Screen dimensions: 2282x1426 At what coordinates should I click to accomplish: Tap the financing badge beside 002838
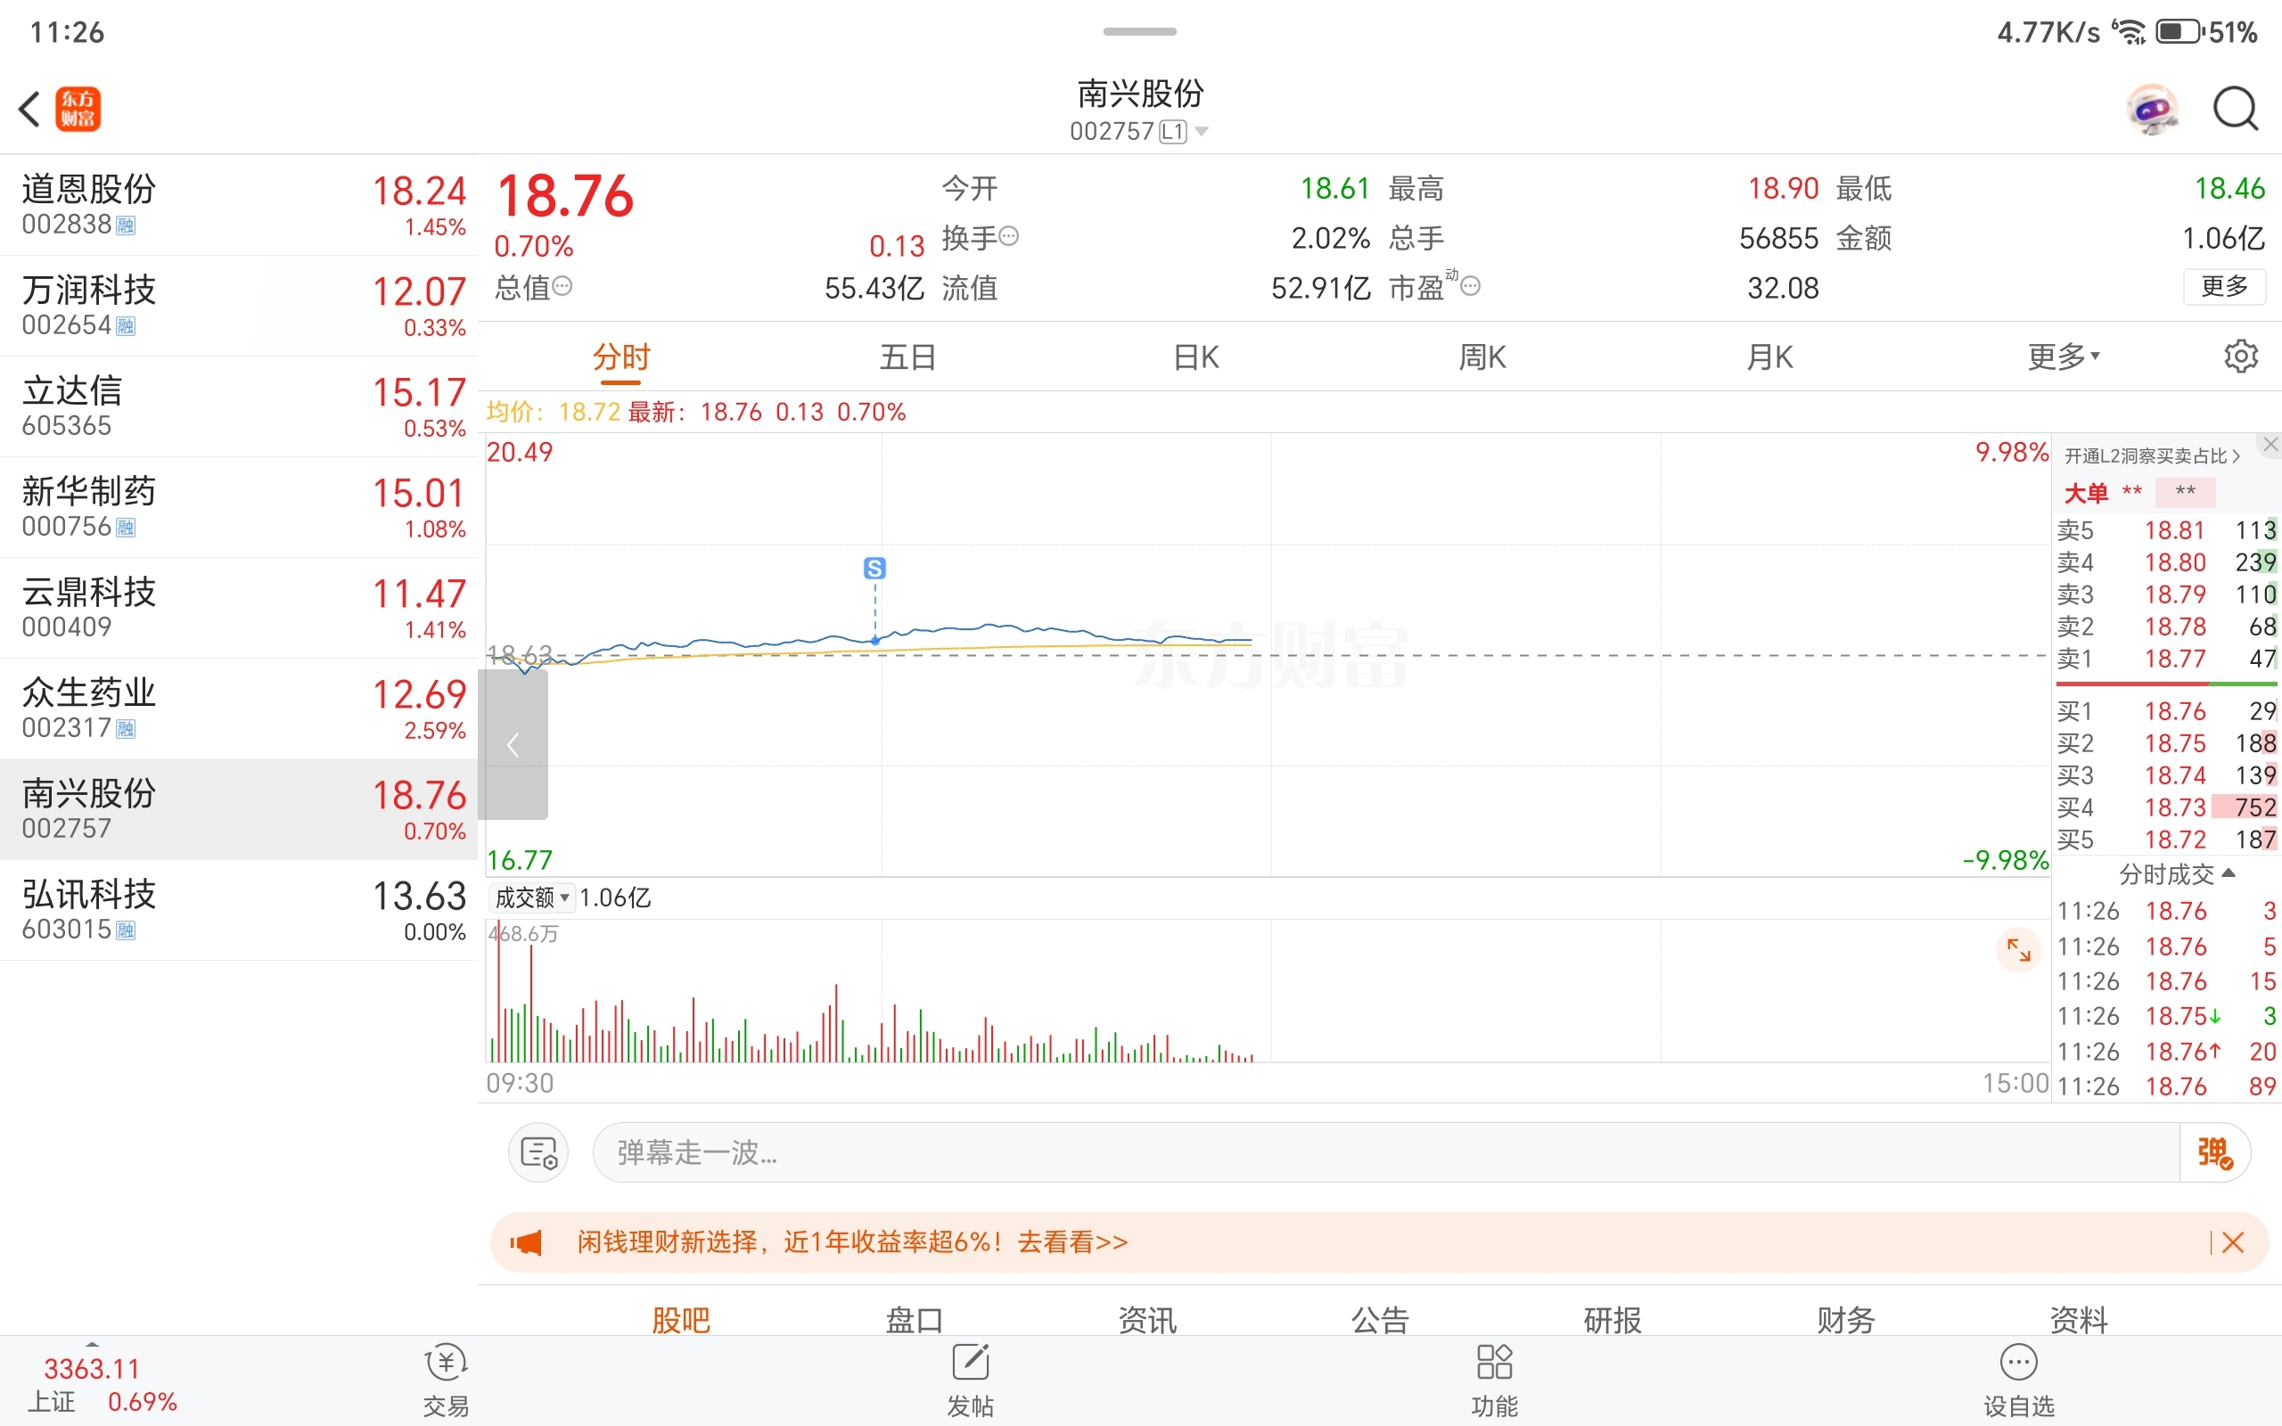point(126,225)
